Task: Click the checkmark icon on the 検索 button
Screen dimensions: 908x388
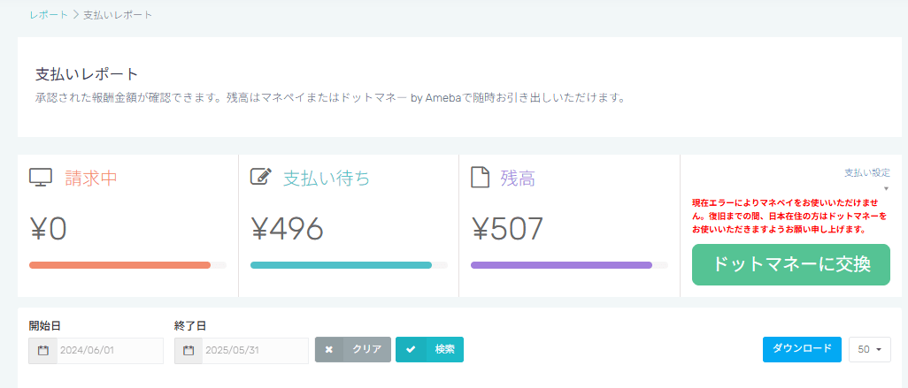Action: [x=410, y=350]
